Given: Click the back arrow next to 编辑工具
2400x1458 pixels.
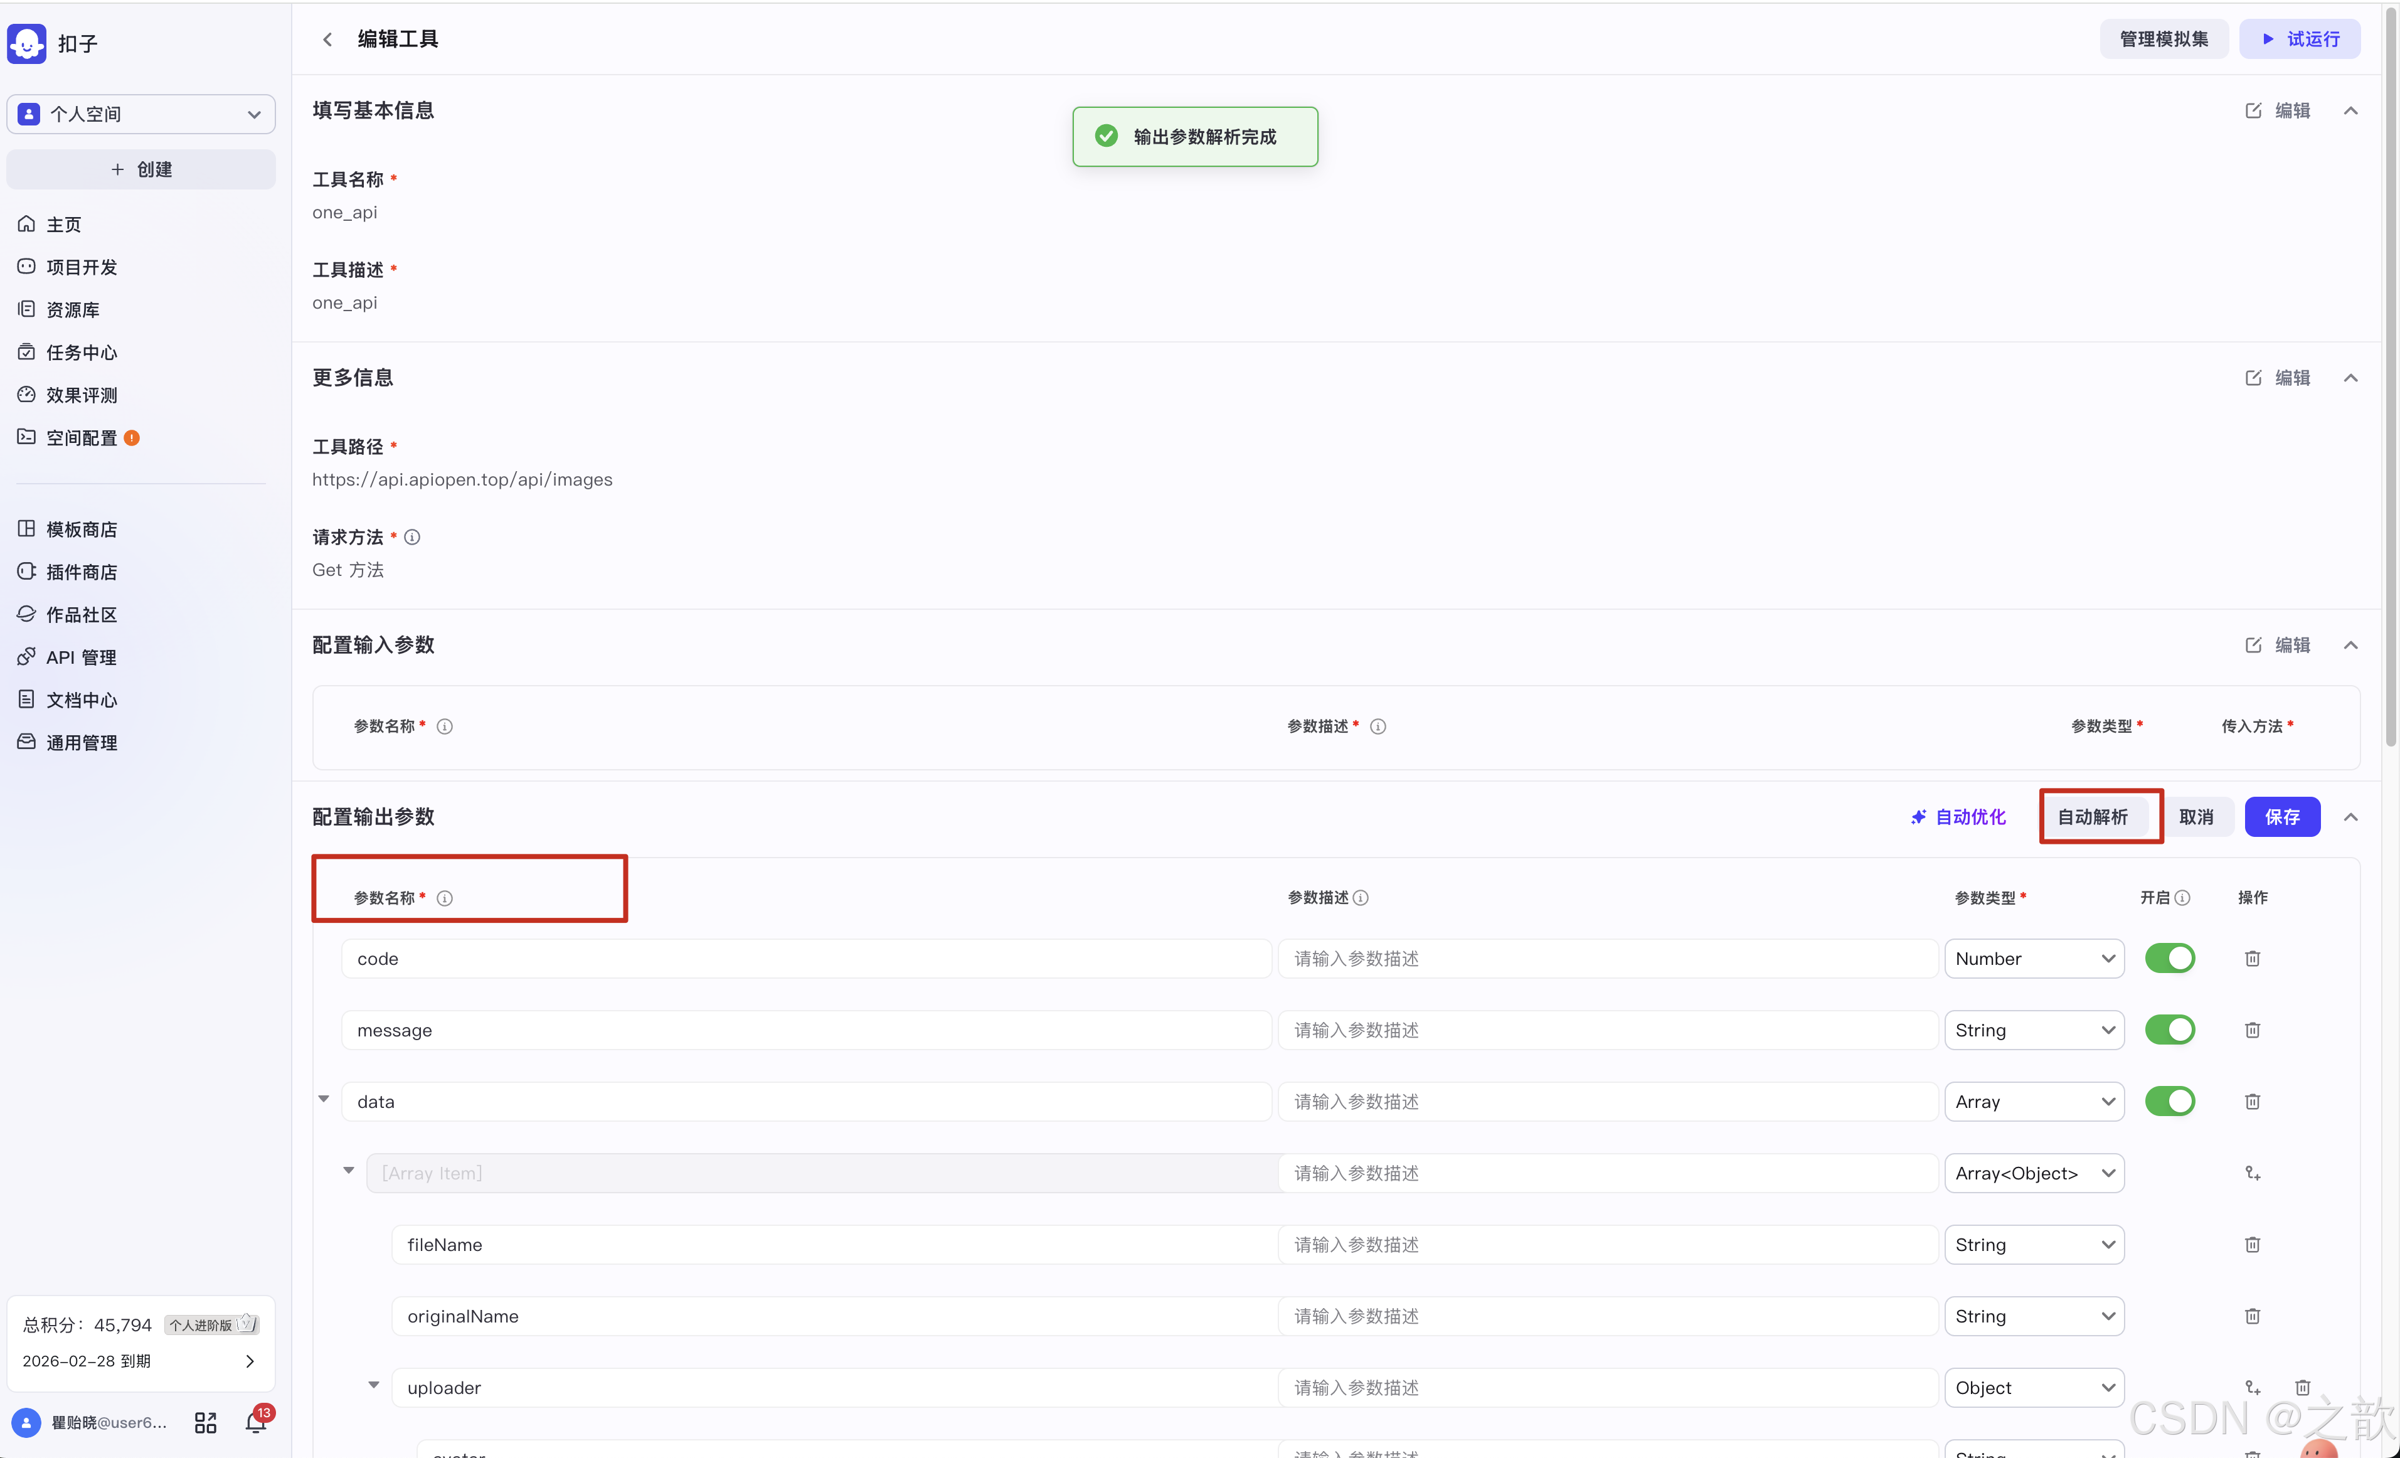Looking at the screenshot, I should [x=327, y=39].
